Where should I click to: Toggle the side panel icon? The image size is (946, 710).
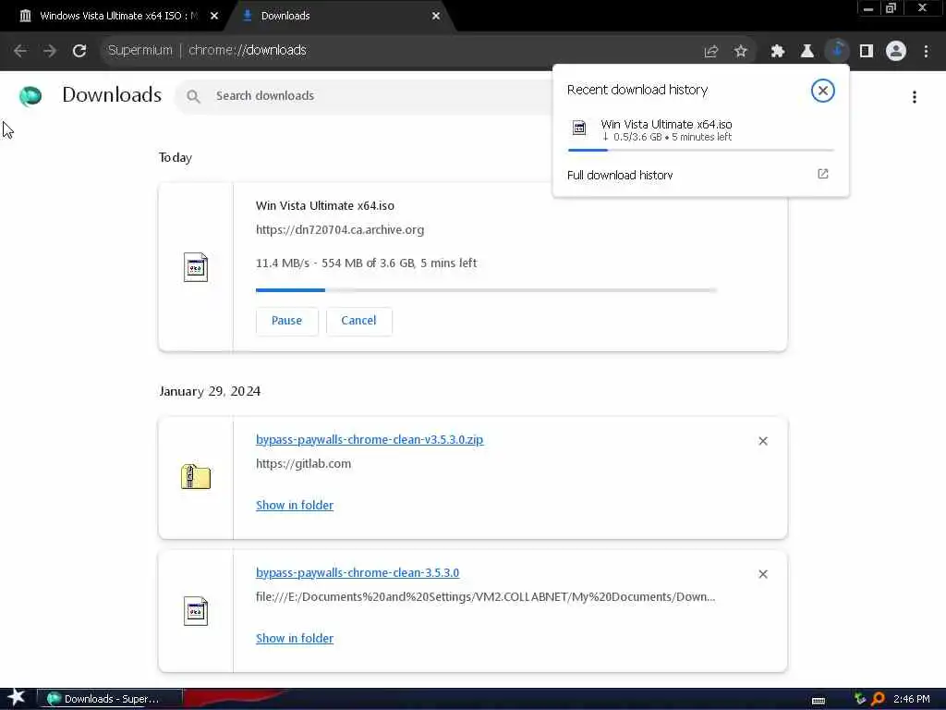[x=867, y=52]
